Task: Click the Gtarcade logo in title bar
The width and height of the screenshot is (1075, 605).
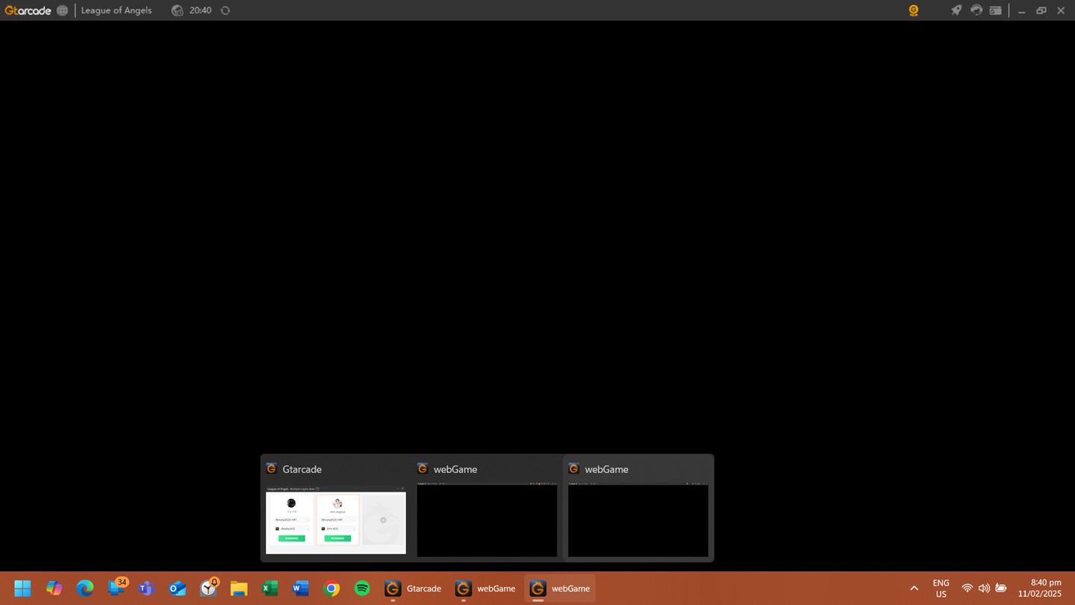Action: [28, 10]
